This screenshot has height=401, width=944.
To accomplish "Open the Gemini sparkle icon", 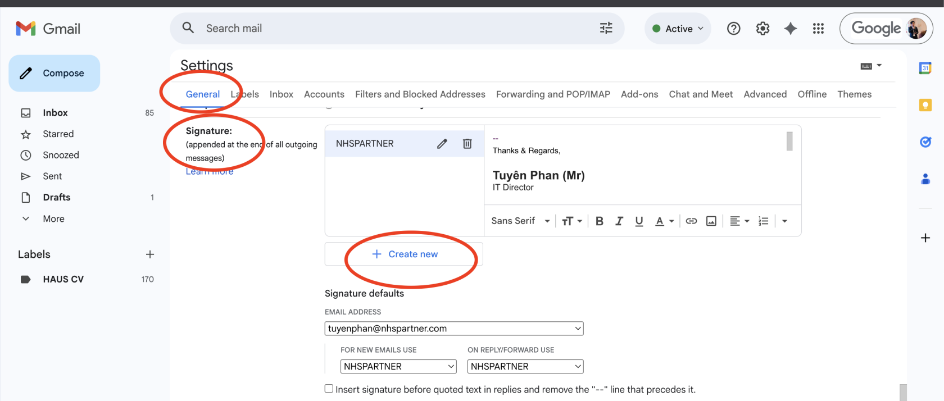I will pyautogui.click(x=790, y=29).
